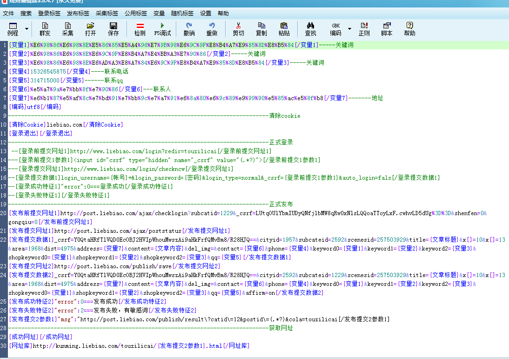
Task: Click the 帮助 toolbar button
Action: [x=409, y=29]
